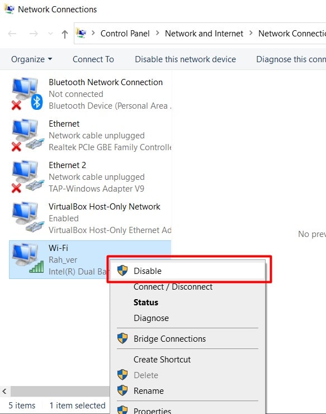
Task: Click the Back arrow navigation button
Action: coord(12,34)
